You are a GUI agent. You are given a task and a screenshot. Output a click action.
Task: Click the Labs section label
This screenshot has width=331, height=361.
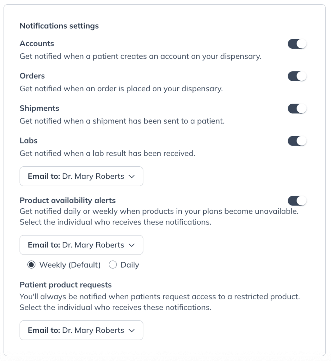tap(29, 141)
